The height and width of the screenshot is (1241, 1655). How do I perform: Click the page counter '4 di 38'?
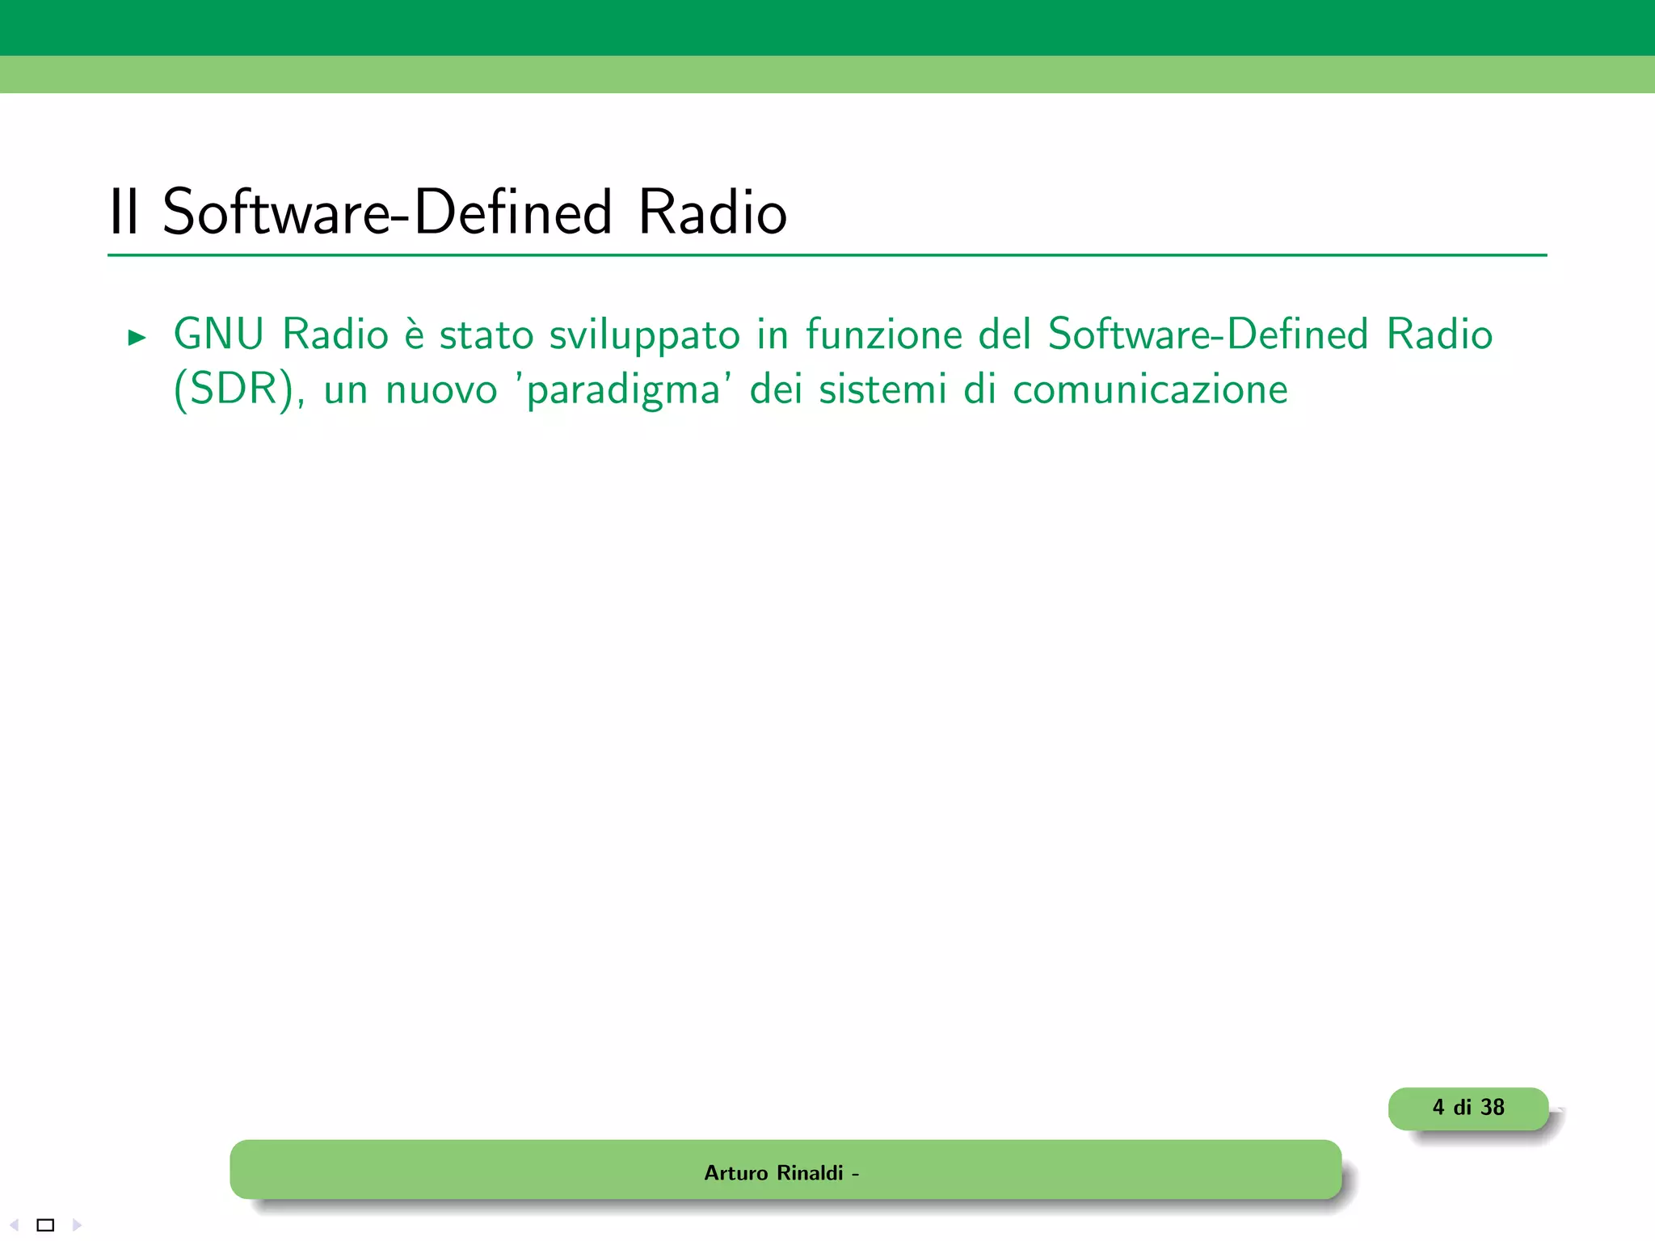tap(1468, 1108)
